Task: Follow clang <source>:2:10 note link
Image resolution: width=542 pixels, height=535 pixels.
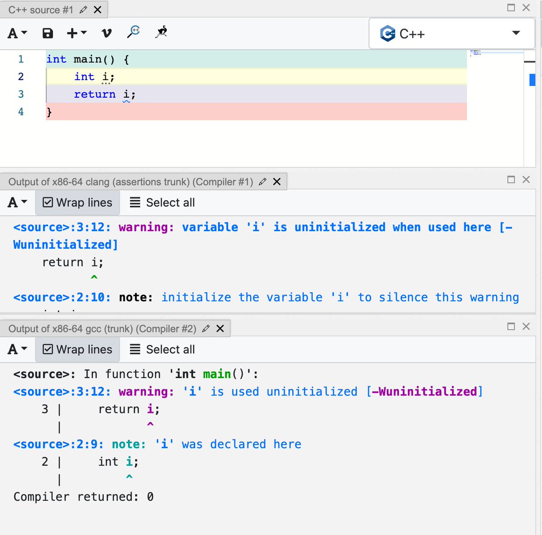Action: pyautogui.click(x=62, y=297)
